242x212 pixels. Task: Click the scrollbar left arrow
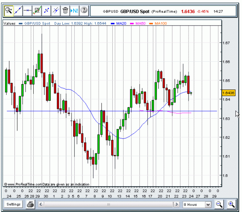coord(41,204)
